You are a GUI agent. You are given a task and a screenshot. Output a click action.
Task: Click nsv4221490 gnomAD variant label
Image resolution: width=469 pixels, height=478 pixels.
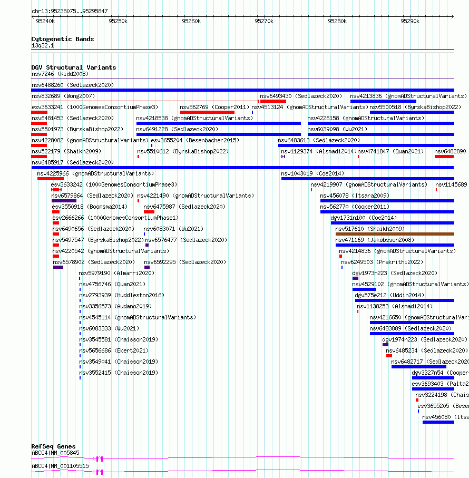196,196
